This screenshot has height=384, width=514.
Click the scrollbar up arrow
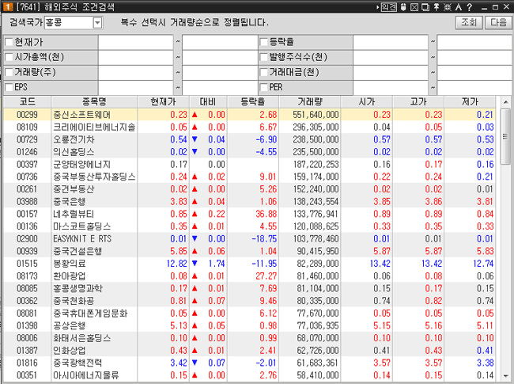coord(506,102)
